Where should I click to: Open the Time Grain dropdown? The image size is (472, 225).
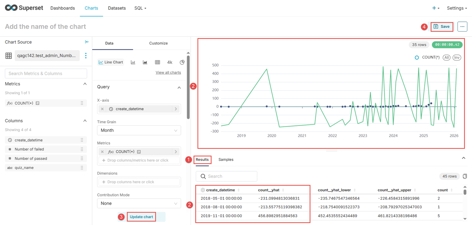coord(139,130)
